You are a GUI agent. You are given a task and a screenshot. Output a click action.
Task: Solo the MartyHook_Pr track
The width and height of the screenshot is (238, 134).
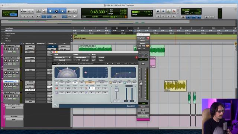tap(13, 84)
